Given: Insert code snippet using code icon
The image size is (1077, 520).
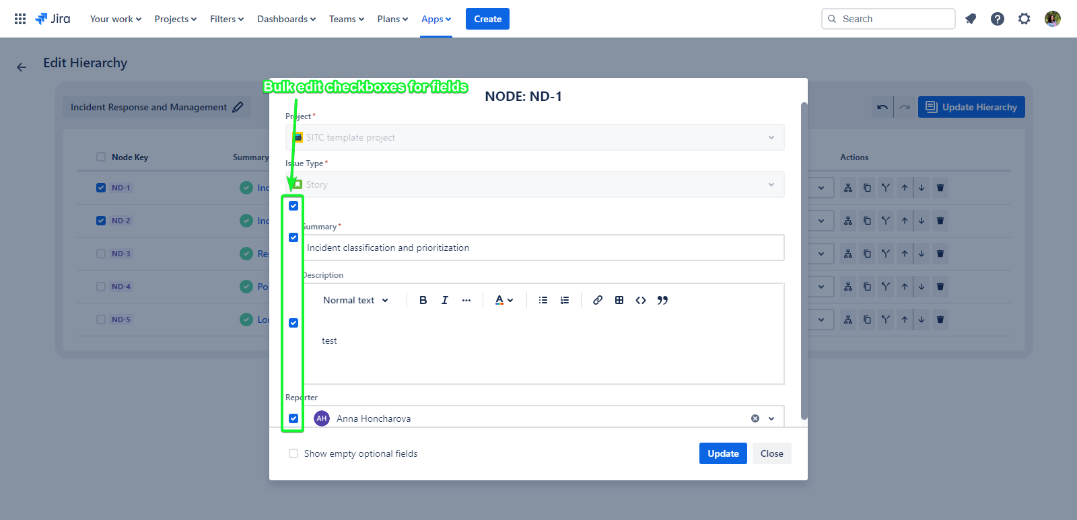Looking at the screenshot, I should pyautogui.click(x=640, y=300).
